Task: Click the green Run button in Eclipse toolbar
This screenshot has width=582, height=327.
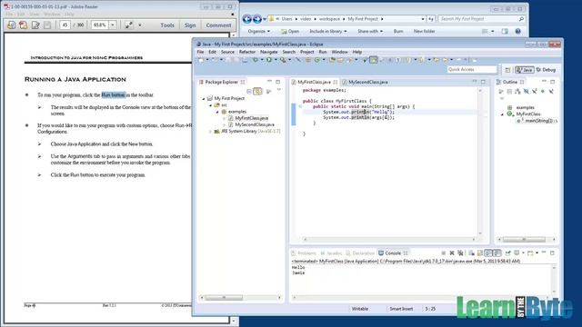Action: [x=269, y=60]
